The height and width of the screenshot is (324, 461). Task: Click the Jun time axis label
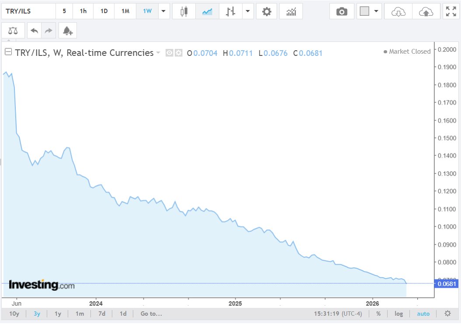pos(17,303)
